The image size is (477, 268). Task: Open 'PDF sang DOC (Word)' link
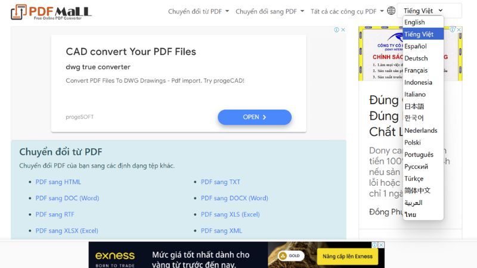[x=67, y=198]
